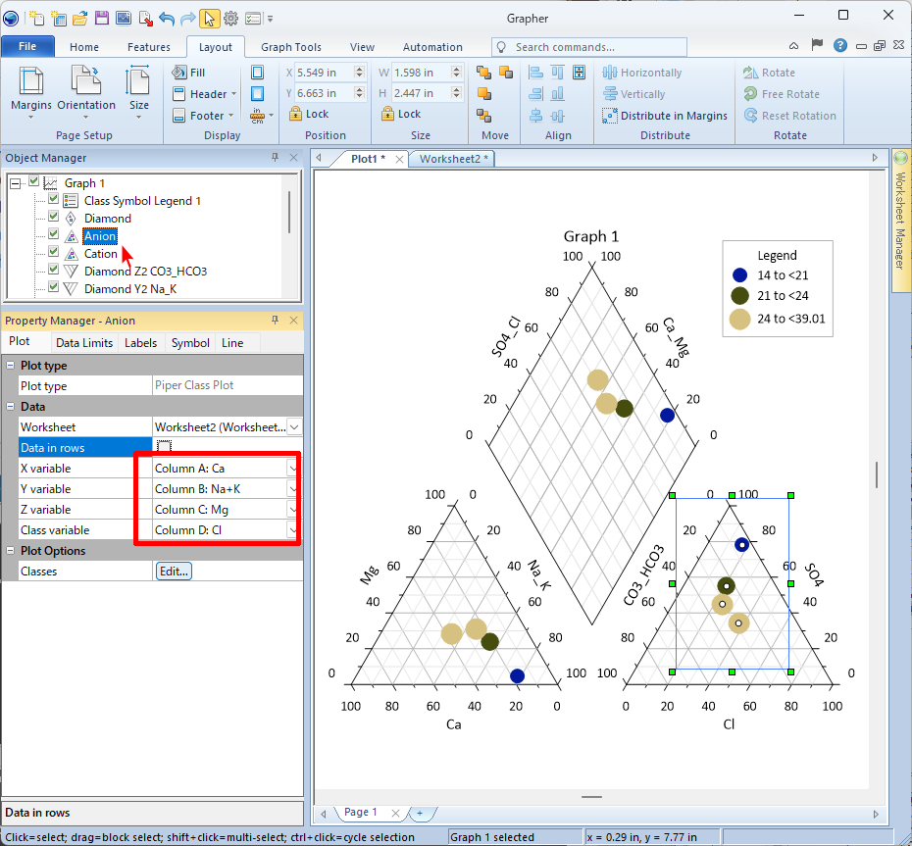The height and width of the screenshot is (846, 912).
Task: Click Distribute in Margins
Action: pos(665,116)
